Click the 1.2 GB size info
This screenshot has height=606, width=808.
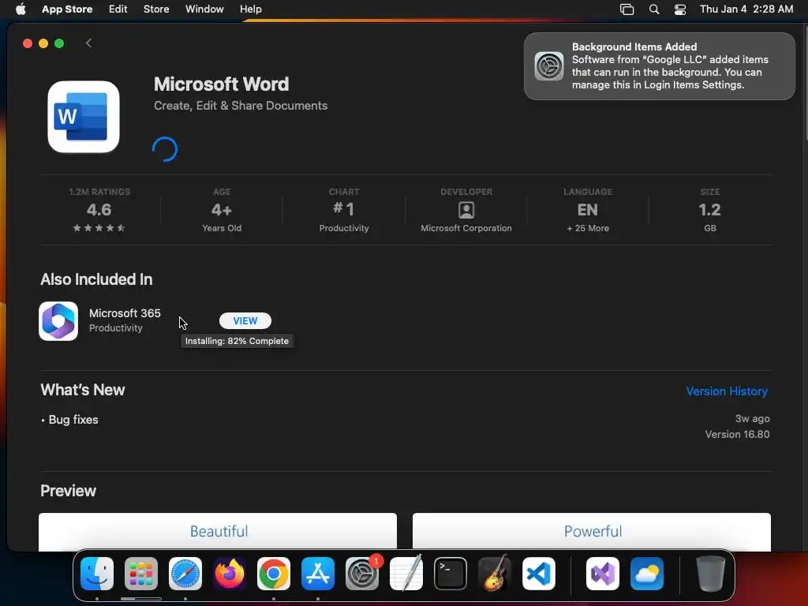tap(710, 210)
